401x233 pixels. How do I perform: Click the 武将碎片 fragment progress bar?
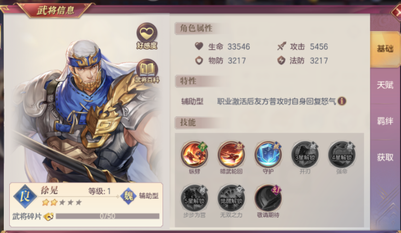coord(107,216)
